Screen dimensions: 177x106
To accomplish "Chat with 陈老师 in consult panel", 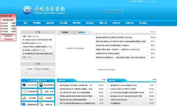I will point(5,23).
